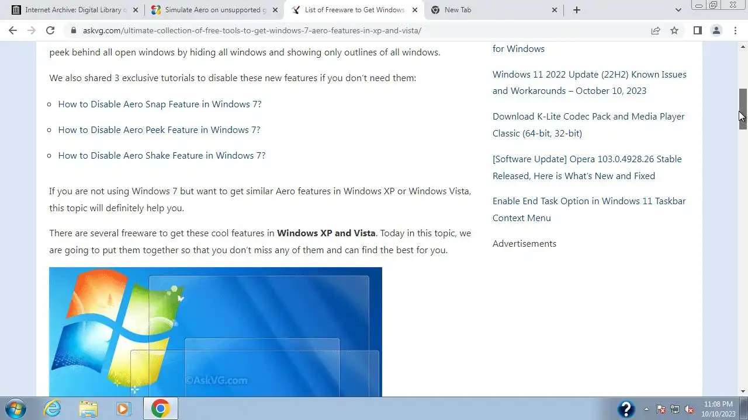This screenshot has width=748, height=420.
Task: Open Windows Explorer folder on taskbar
Action: pyautogui.click(x=88, y=408)
